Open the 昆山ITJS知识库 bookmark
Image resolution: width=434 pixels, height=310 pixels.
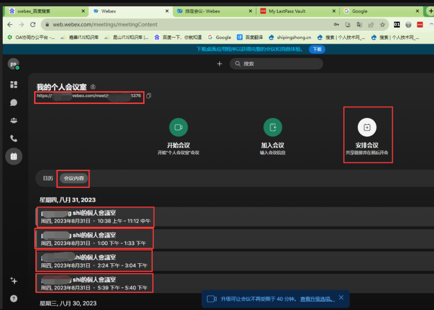coord(126,37)
